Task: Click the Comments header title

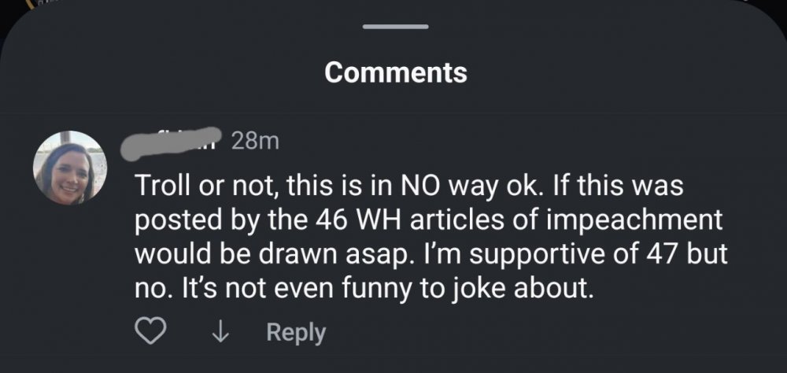Action: pyautogui.click(x=394, y=72)
